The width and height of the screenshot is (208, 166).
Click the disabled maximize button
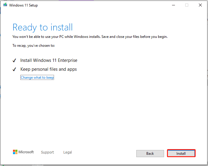187,5
